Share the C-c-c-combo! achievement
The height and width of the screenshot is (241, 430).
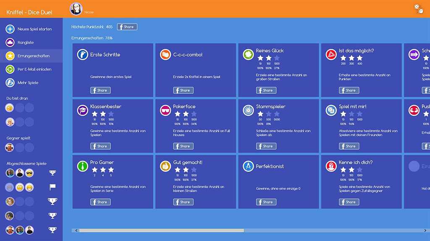(x=183, y=90)
